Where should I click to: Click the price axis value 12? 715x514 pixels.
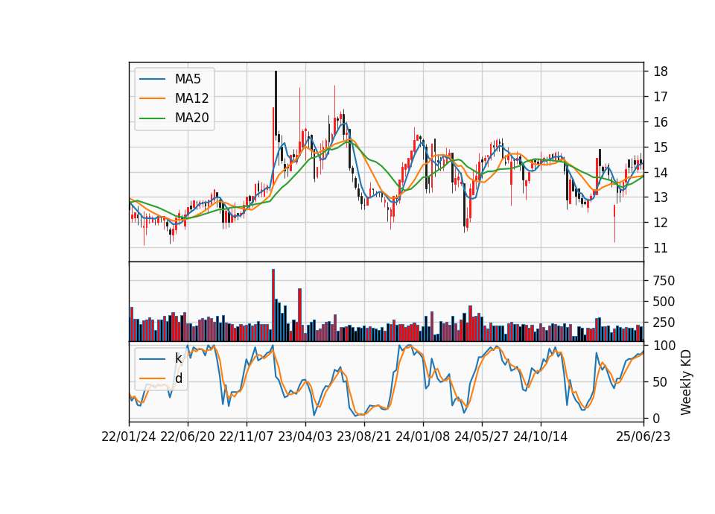tap(661, 223)
